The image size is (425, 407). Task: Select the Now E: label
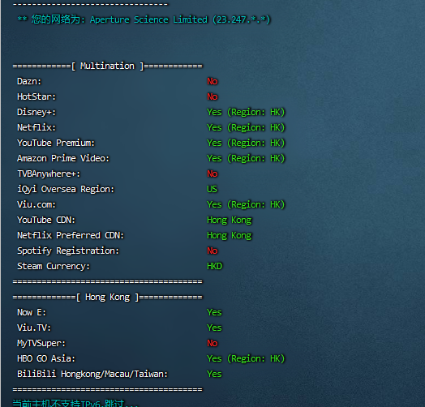[32, 312]
